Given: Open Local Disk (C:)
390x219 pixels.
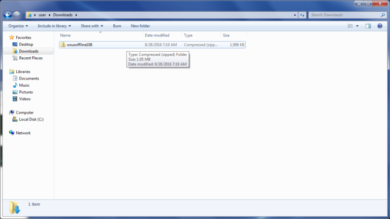Looking at the screenshot, I should [31, 119].
